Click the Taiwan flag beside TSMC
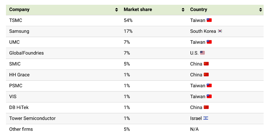Screen dimensions: 269x137 coord(209,20)
